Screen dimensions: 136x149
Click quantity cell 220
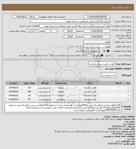click(29, 95)
